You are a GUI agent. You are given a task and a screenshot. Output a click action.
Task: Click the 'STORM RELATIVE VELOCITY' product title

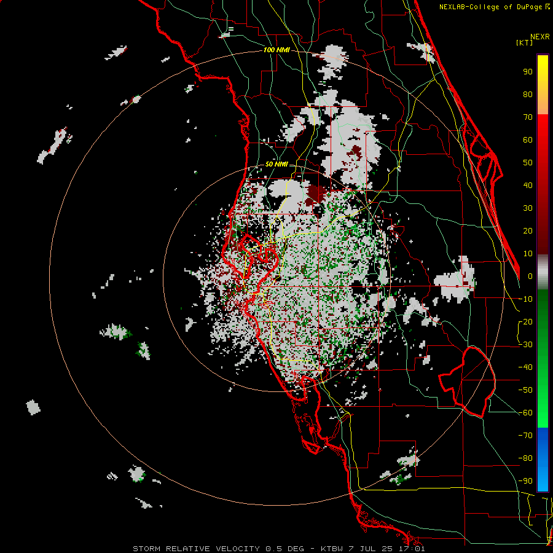click(x=196, y=549)
